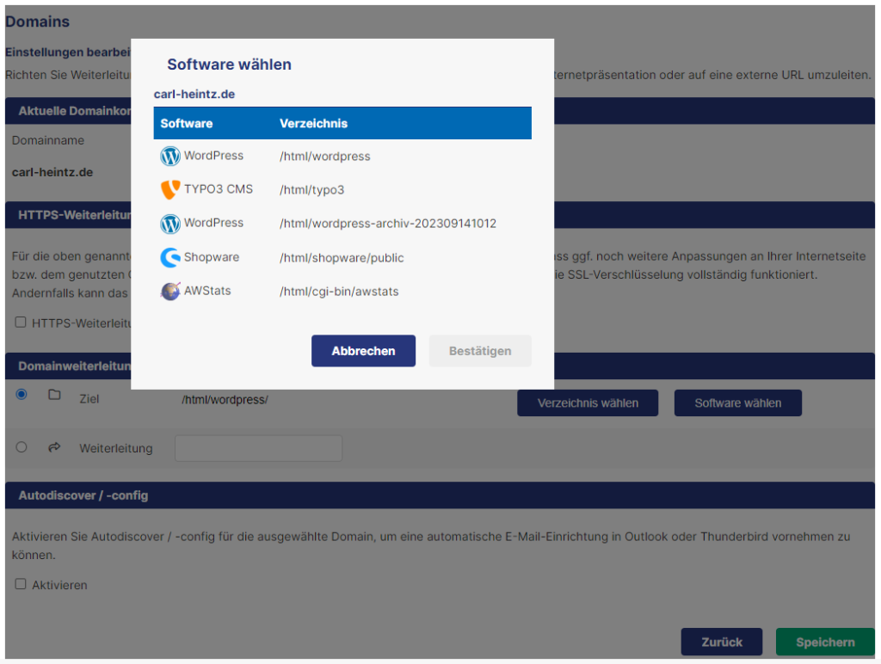Click the Shopware logo icon
The image size is (881, 664).
pyautogui.click(x=170, y=257)
